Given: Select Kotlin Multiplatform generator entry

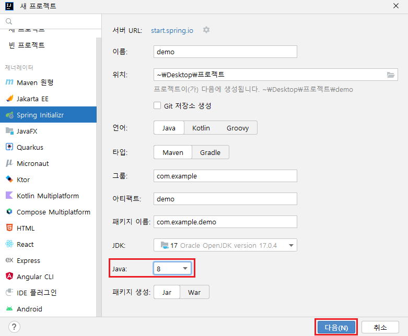Looking at the screenshot, I should (x=48, y=196).
